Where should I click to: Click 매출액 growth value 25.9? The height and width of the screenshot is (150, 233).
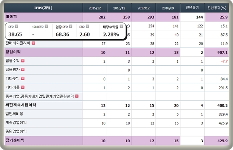[224, 17]
